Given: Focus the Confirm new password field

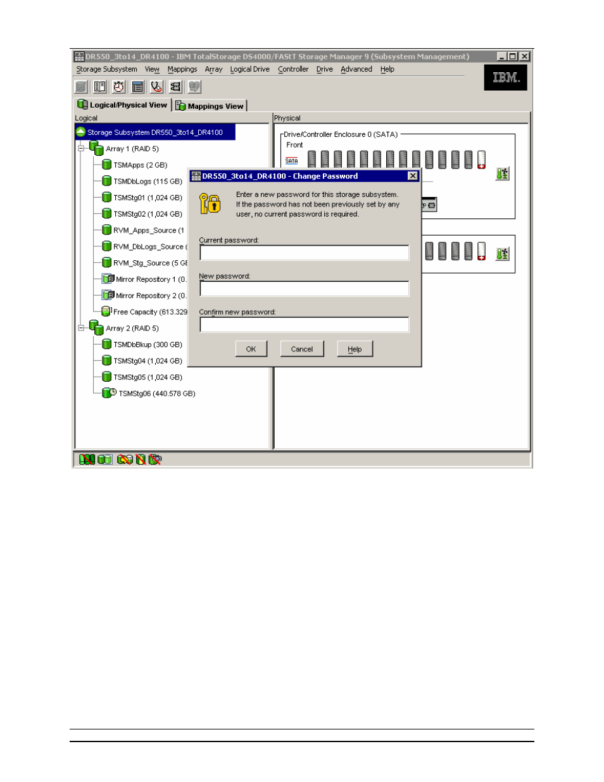Looking at the screenshot, I should pos(304,325).
